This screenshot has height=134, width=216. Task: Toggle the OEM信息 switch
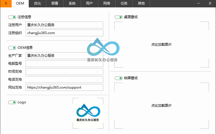point(12,48)
